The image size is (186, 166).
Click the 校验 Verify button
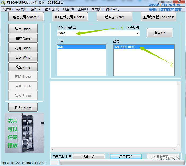click(x=23, y=67)
